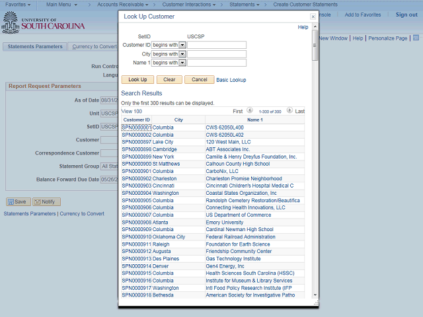The height and width of the screenshot is (317, 423).
Task: Open Accounts Receivable breadcrumb menu
Action: click(123, 5)
